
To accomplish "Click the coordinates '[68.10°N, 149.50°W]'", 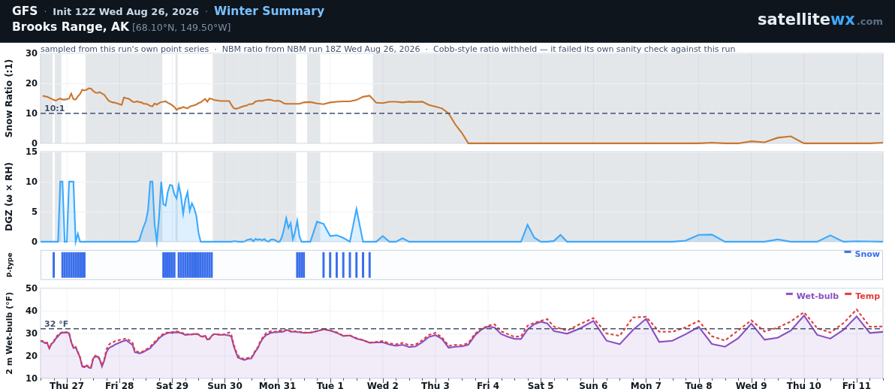I will click(182, 28).
